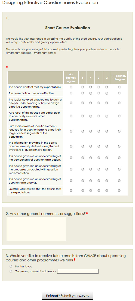Choose rating 4 for deeper understanding of topics

pyautogui.click(x=91, y=103)
